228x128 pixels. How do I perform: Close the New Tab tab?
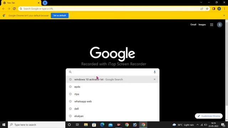click(x=39, y=3)
